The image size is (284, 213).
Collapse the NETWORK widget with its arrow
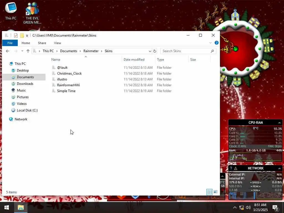point(280,168)
